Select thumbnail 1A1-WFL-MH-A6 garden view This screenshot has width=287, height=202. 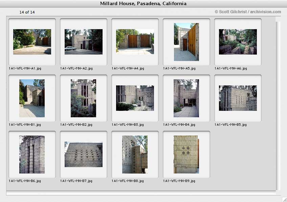238,42
